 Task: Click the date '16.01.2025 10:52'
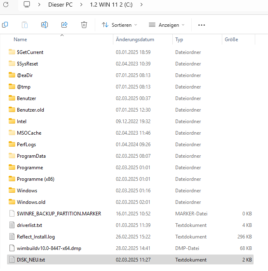tap(133, 214)
